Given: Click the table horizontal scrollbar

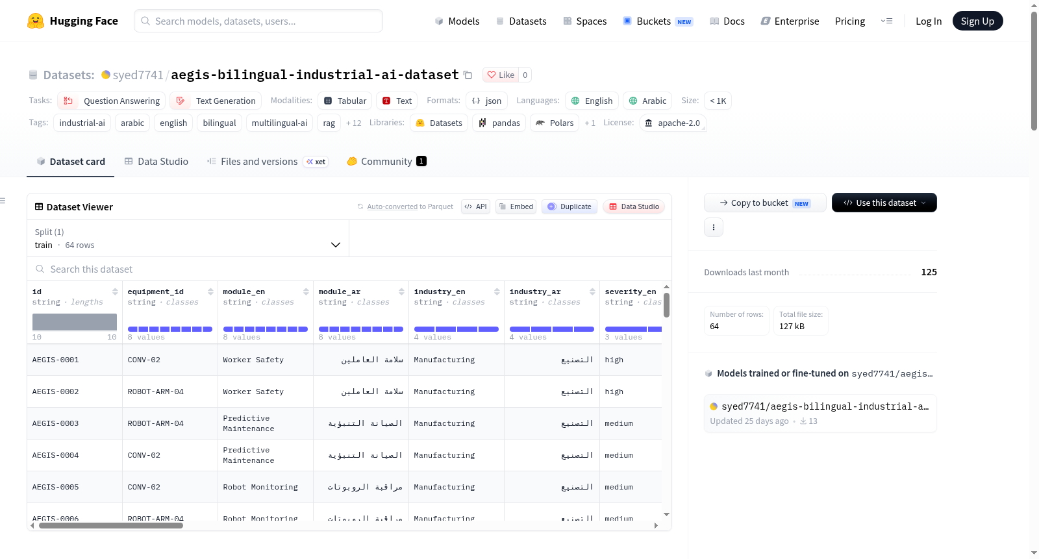Looking at the screenshot, I should (111, 525).
